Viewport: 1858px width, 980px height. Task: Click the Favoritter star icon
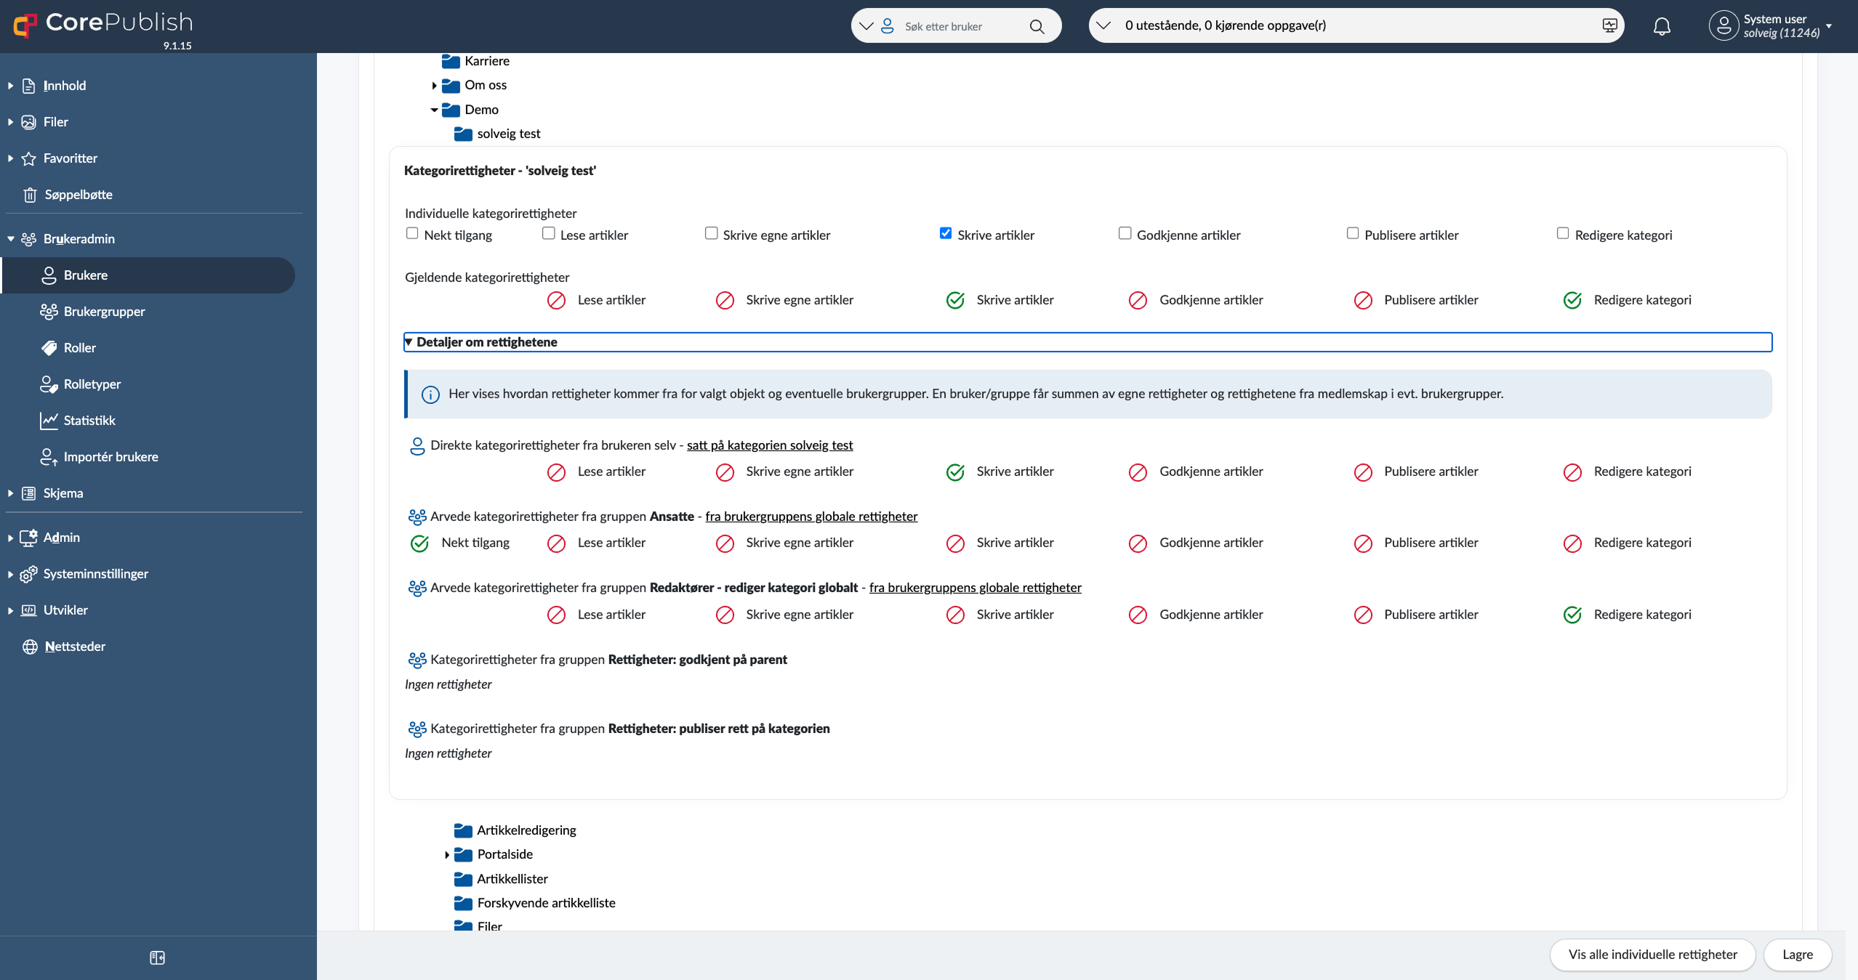click(x=28, y=158)
